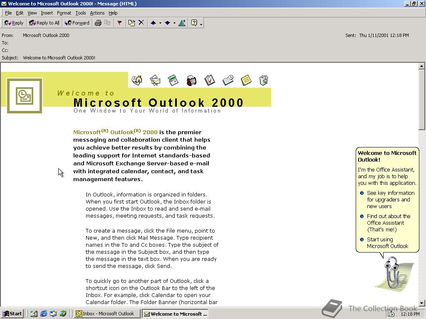The height and width of the screenshot is (319, 426).
Task: Click Move to Folder icon
Action: 132,23
